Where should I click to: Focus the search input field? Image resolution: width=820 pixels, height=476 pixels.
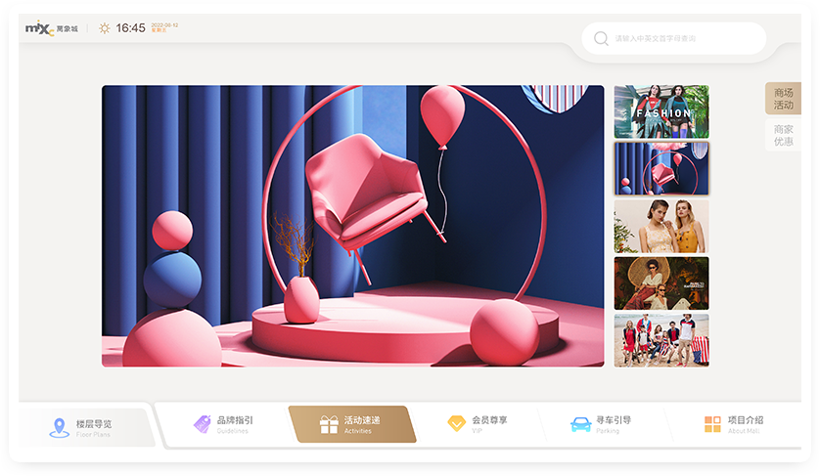pos(685,39)
